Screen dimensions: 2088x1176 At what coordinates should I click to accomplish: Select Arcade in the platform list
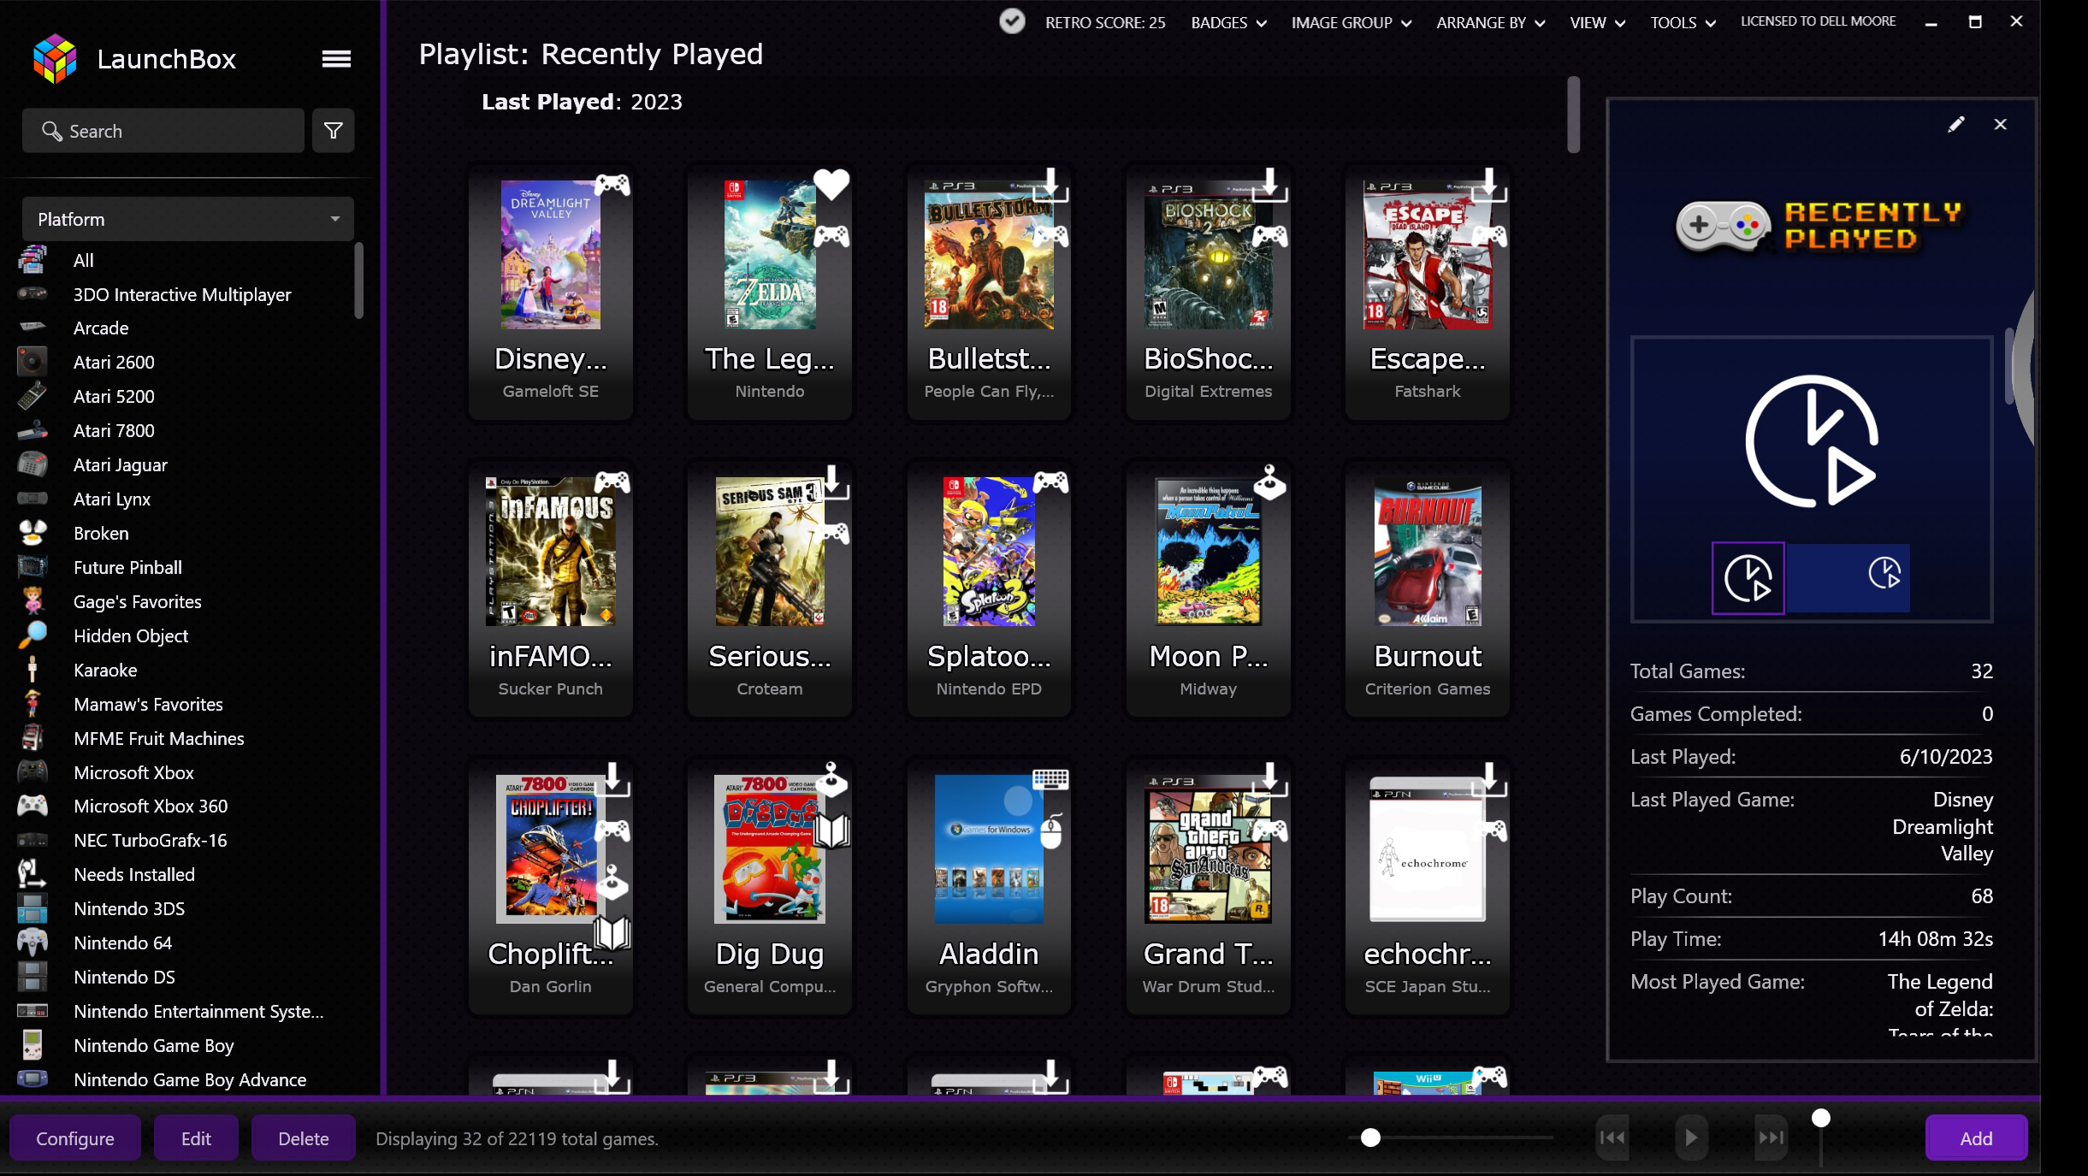(x=101, y=328)
